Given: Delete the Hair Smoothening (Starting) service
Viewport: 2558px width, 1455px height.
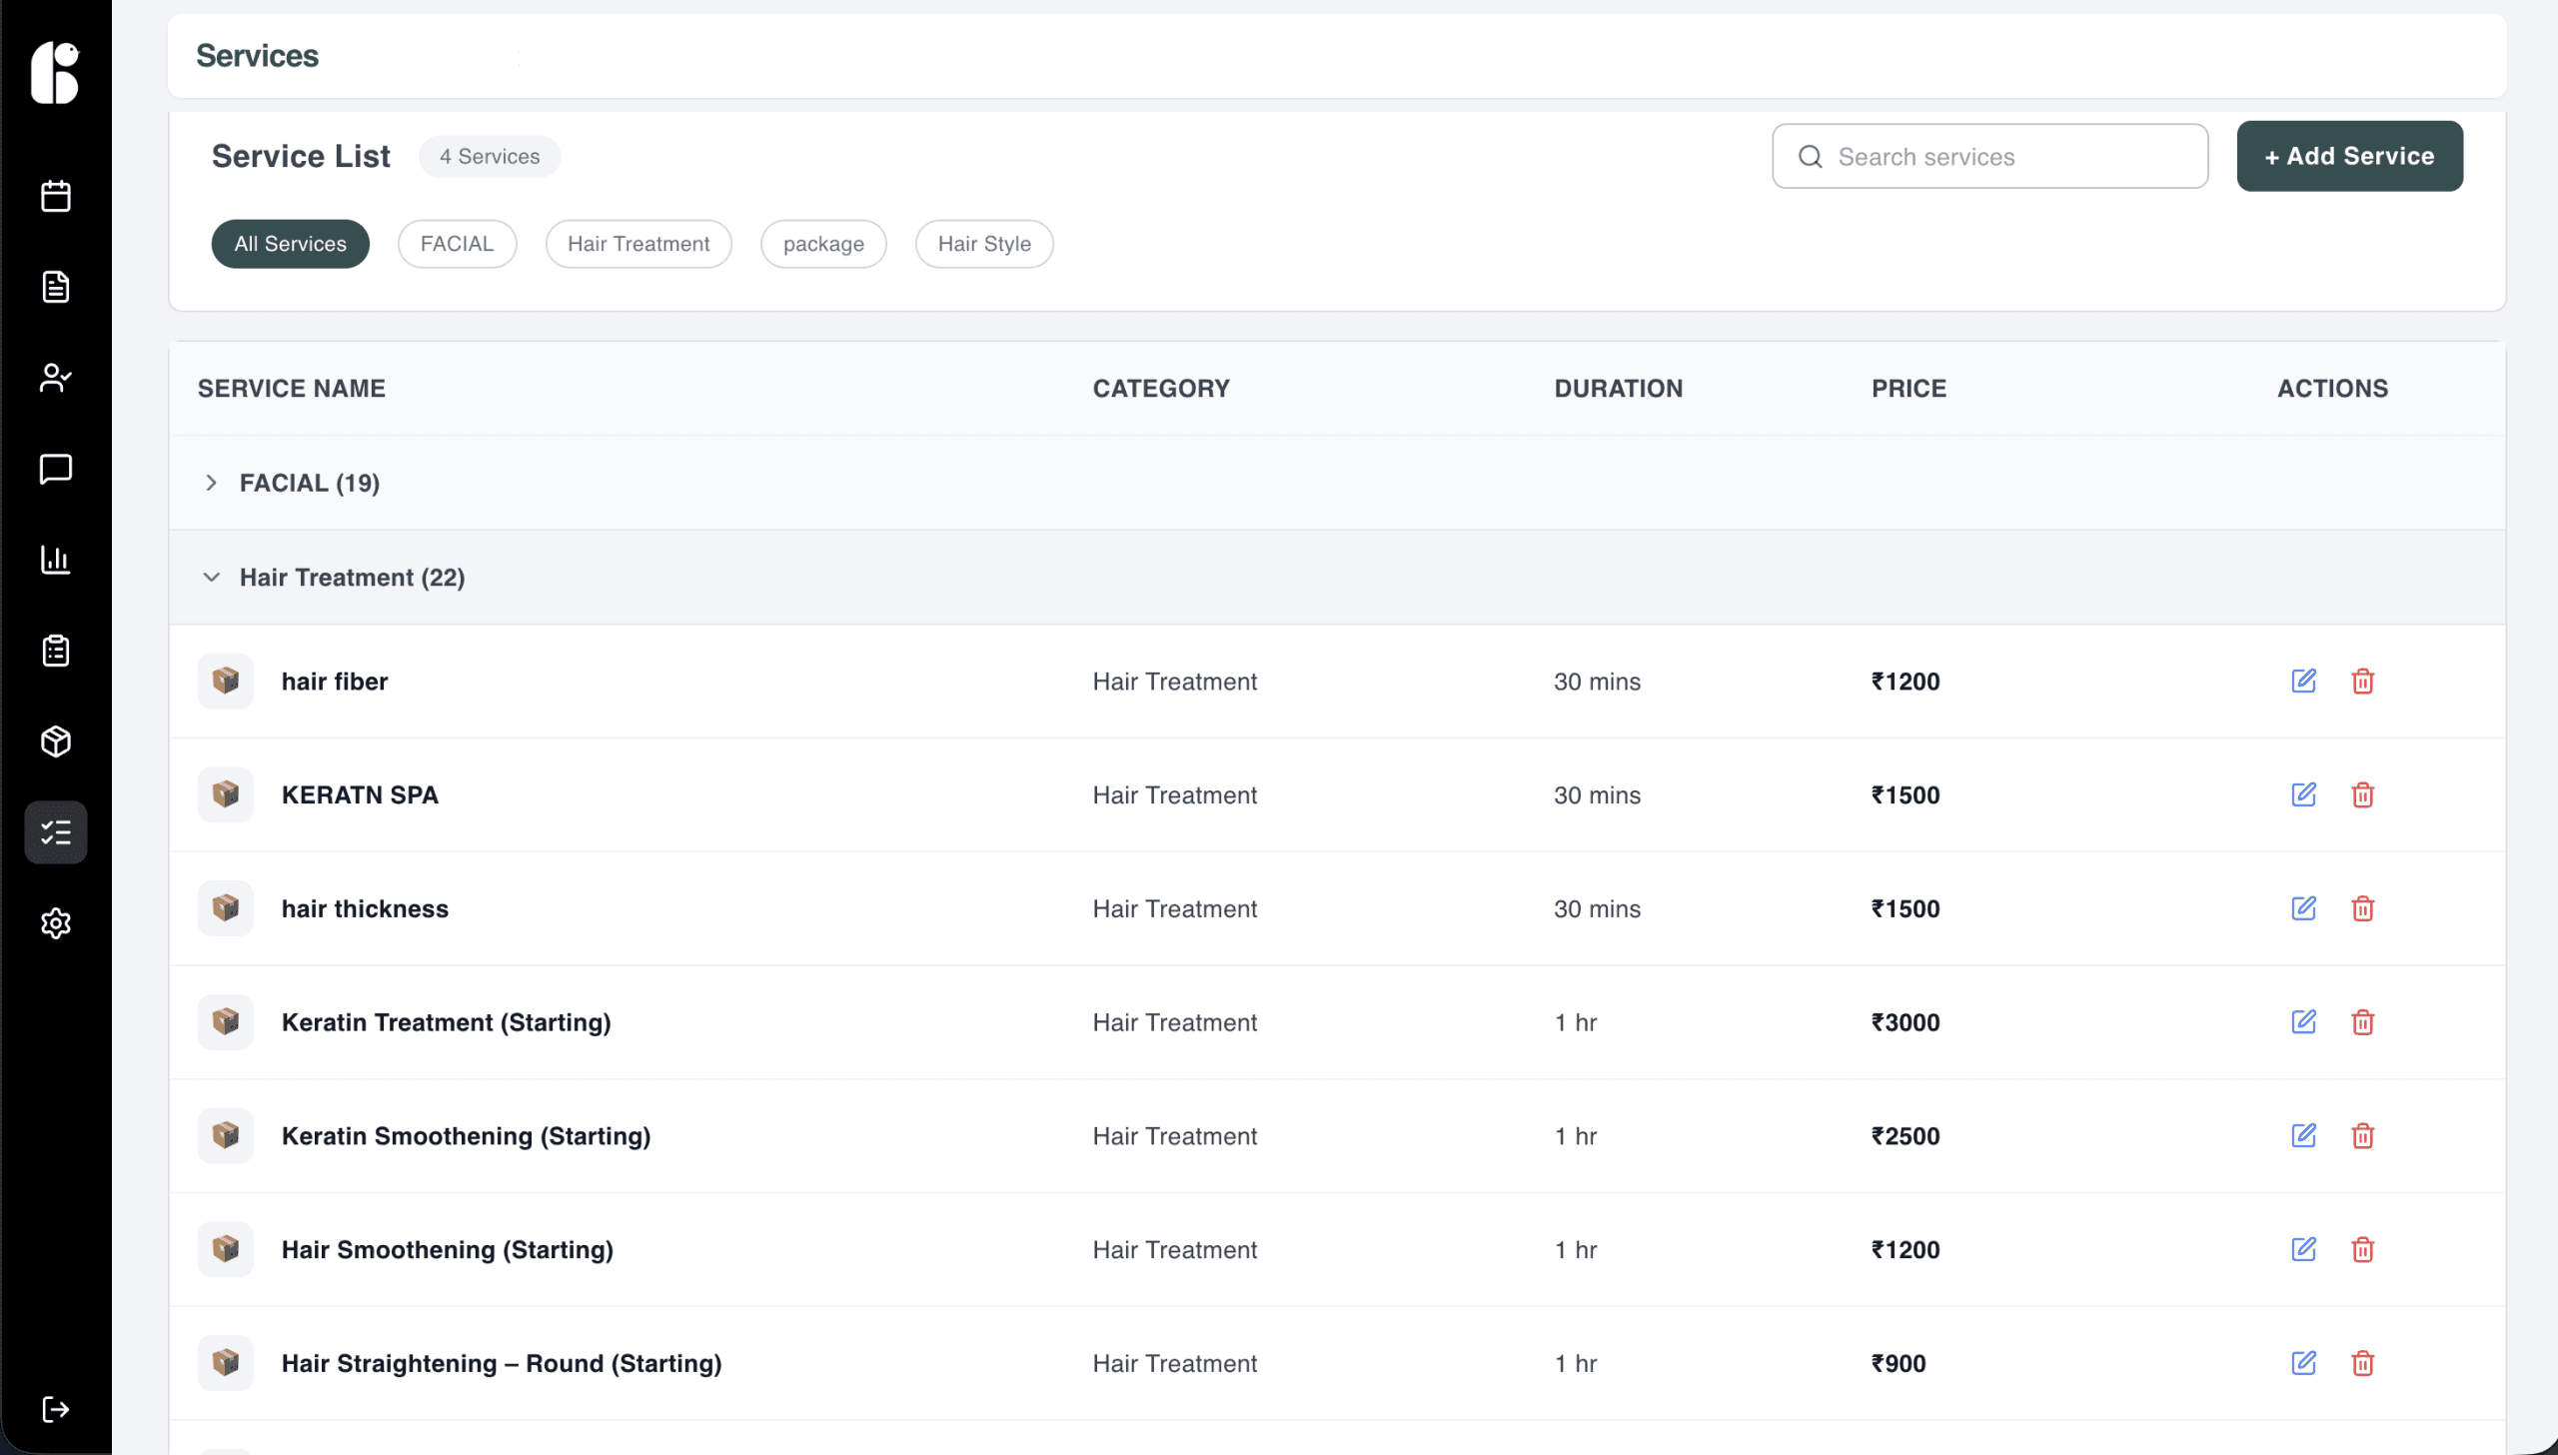Looking at the screenshot, I should (2362, 1250).
